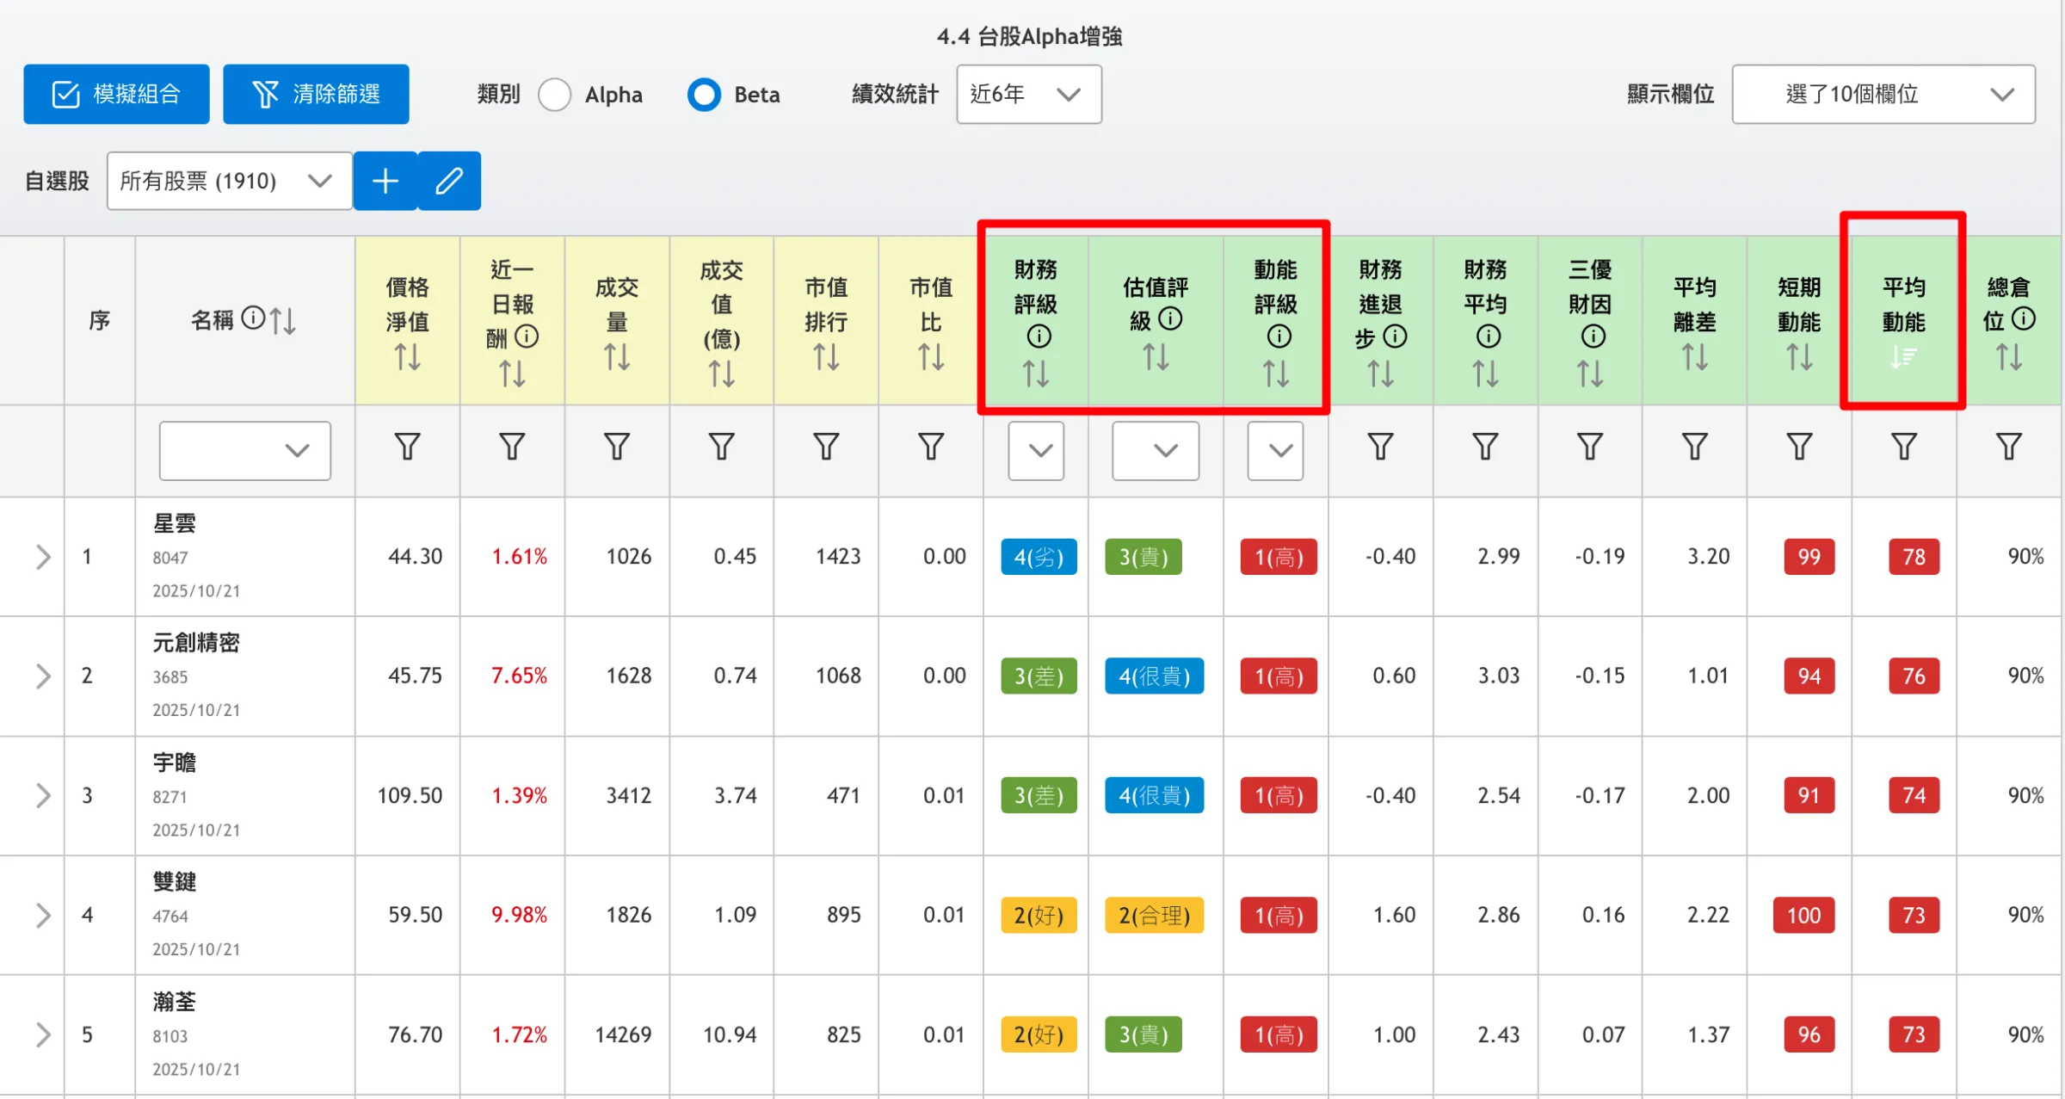This screenshot has width=2065, height=1099.
Task: Open the 估值評級 filter dropdown
Action: 1156,450
